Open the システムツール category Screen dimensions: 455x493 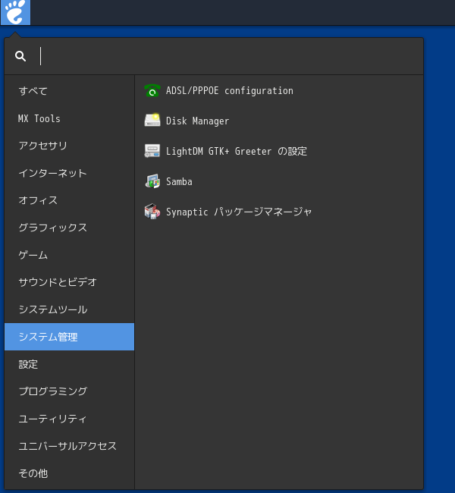tap(70, 309)
